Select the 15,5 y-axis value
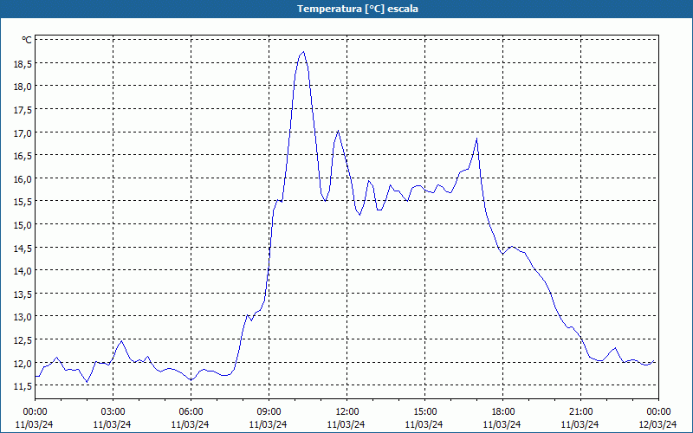The image size is (693, 433). click(23, 202)
